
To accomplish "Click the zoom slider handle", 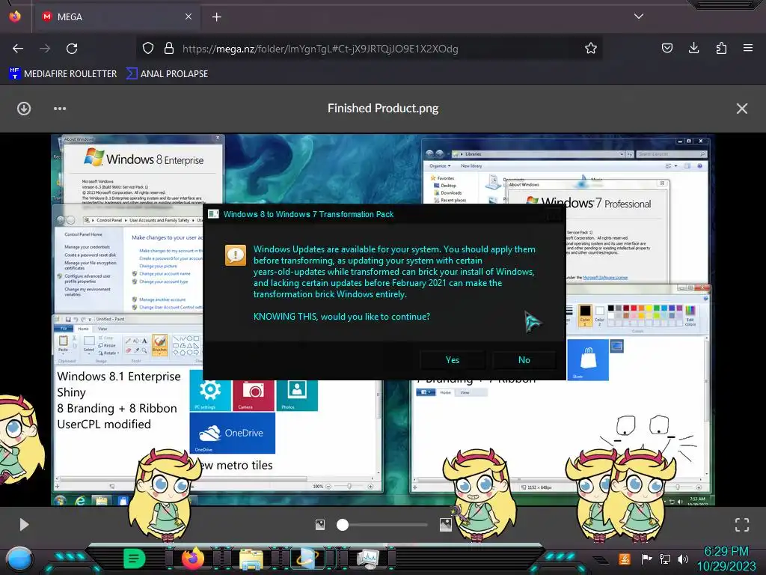I will tap(343, 525).
